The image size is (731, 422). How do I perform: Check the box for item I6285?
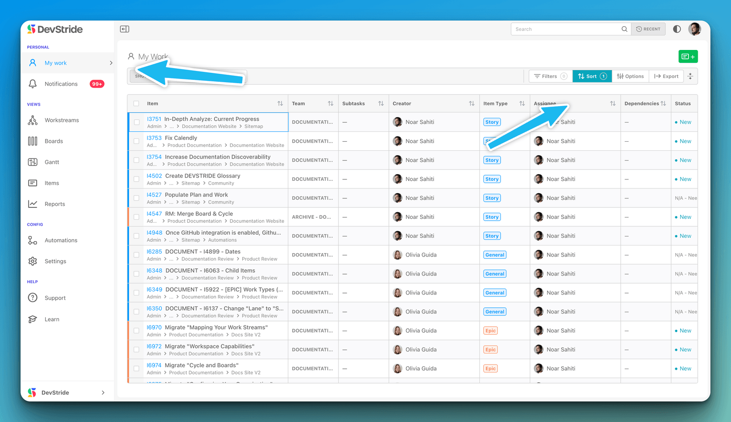point(137,255)
